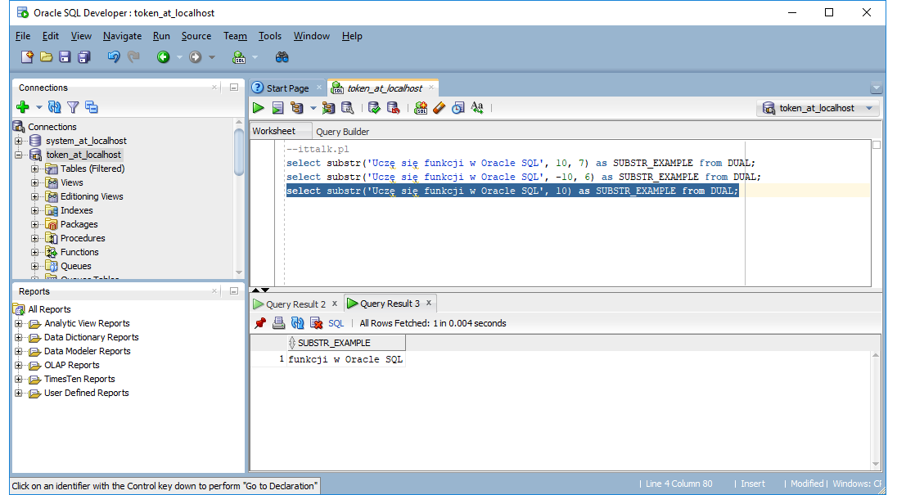Open the Tools menu
The width and height of the screenshot is (897, 495).
pyautogui.click(x=270, y=36)
